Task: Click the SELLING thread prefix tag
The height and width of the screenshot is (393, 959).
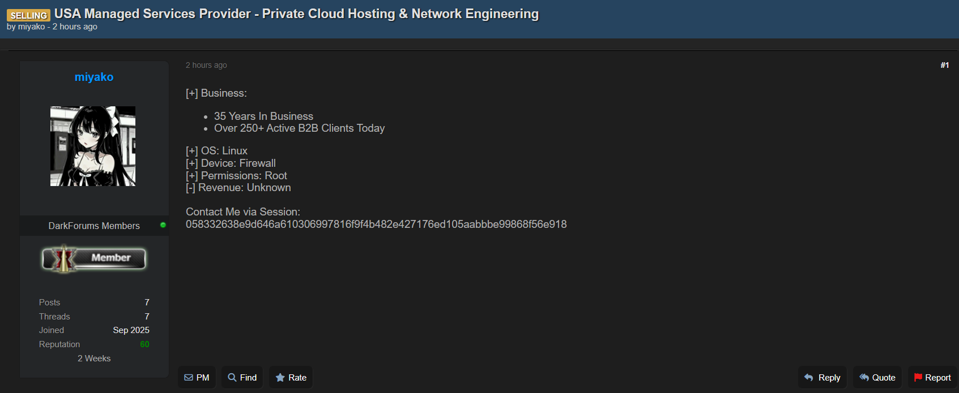Action: (x=28, y=15)
